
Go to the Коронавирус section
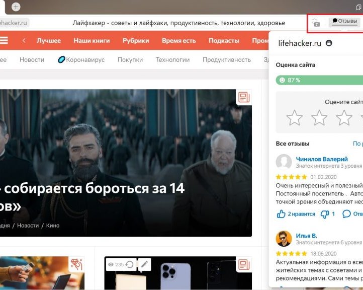coord(81,60)
